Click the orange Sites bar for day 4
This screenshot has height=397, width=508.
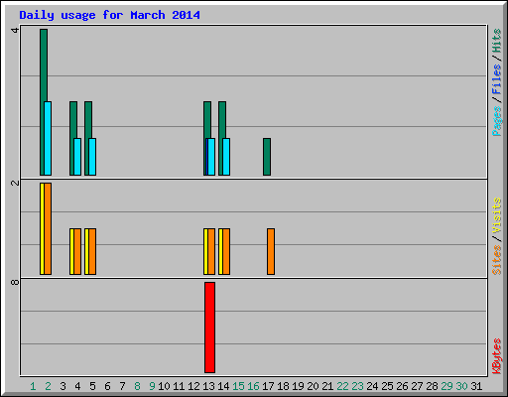click(x=77, y=251)
